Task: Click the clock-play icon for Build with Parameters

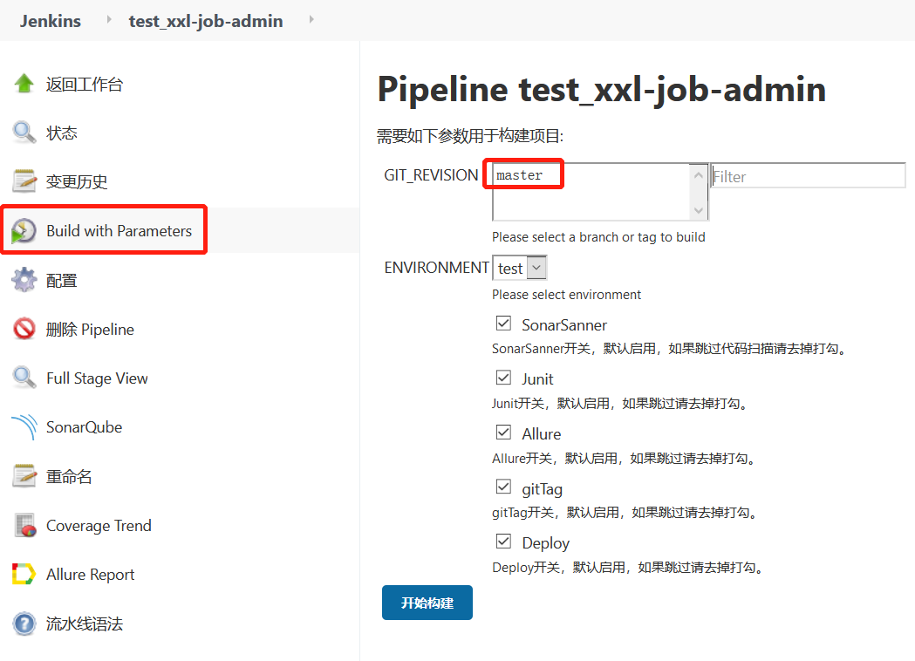Action: pyautogui.click(x=24, y=231)
